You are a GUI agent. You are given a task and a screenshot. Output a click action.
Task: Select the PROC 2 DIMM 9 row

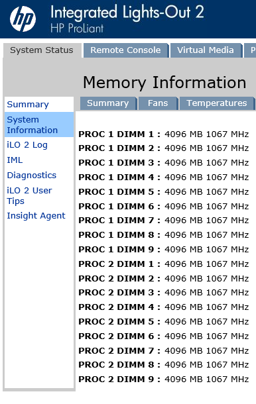pos(164,379)
